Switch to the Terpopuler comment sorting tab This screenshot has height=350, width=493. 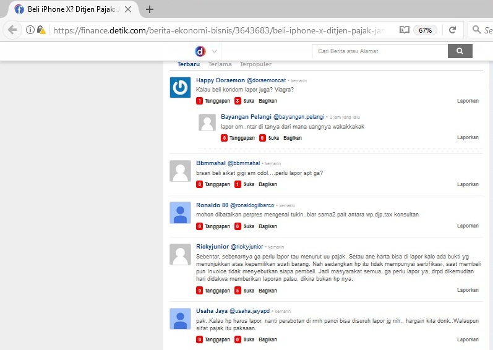255,64
